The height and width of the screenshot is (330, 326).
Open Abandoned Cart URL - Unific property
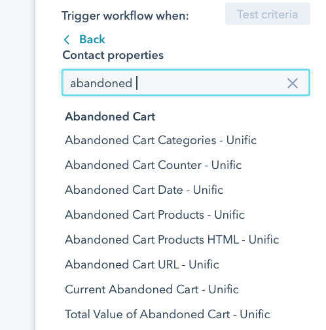click(142, 265)
